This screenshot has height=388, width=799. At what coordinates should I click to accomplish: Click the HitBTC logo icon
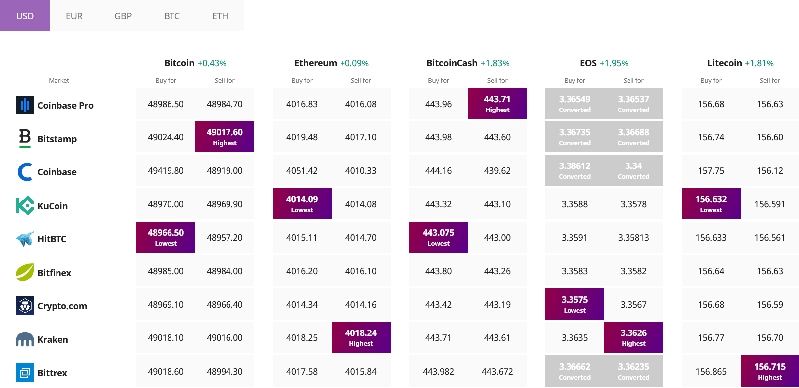pyautogui.click(x=25, y=239)
